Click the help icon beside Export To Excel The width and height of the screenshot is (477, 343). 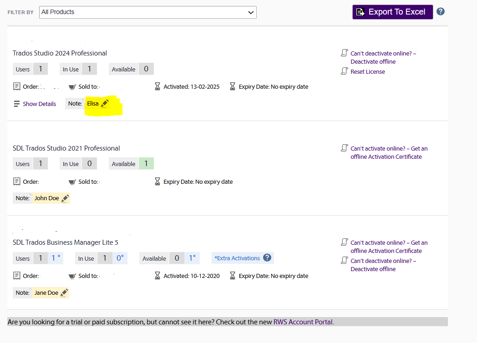pos(440,12)
